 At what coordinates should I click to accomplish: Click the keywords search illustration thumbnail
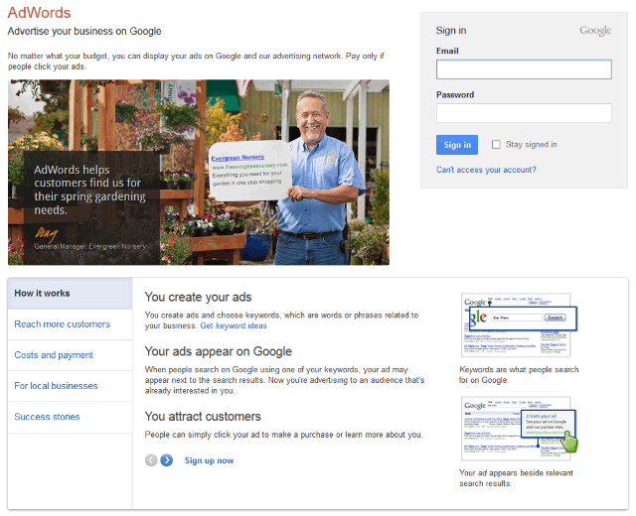tap(519, 324)
